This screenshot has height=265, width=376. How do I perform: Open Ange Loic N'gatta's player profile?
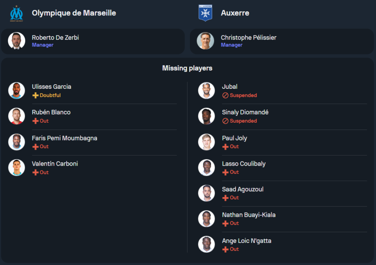246,241
